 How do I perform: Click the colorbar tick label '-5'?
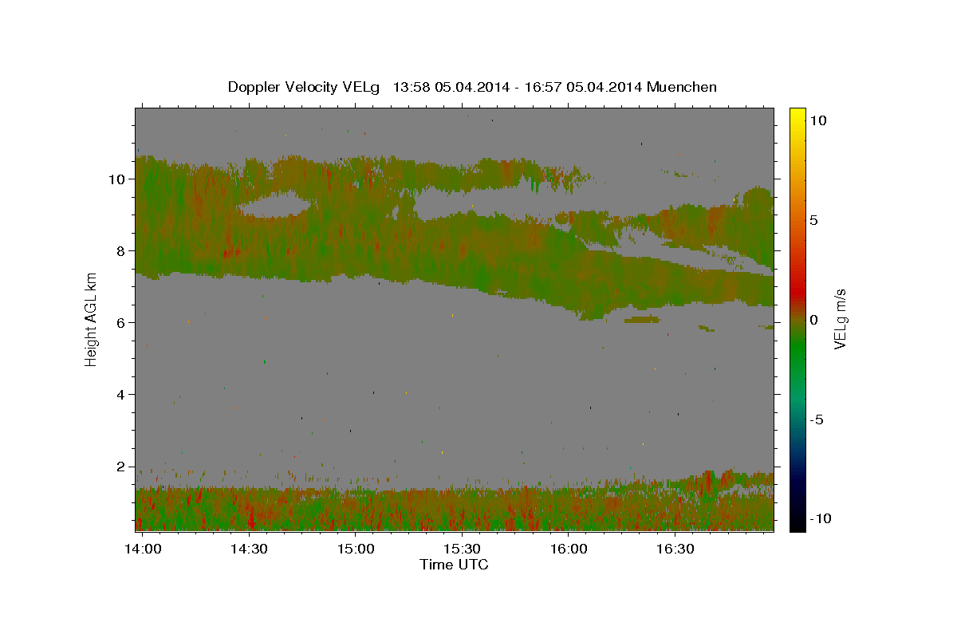tap(817, 419)
